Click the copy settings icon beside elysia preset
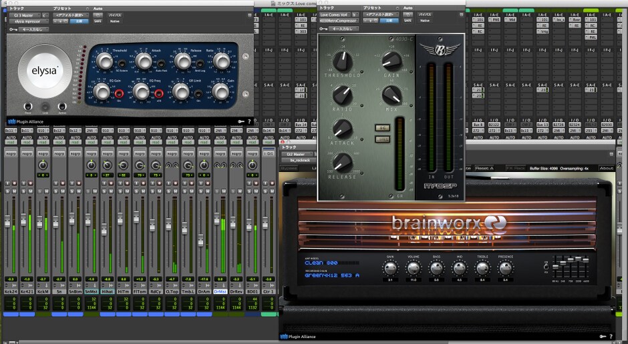 pos(98,15)
